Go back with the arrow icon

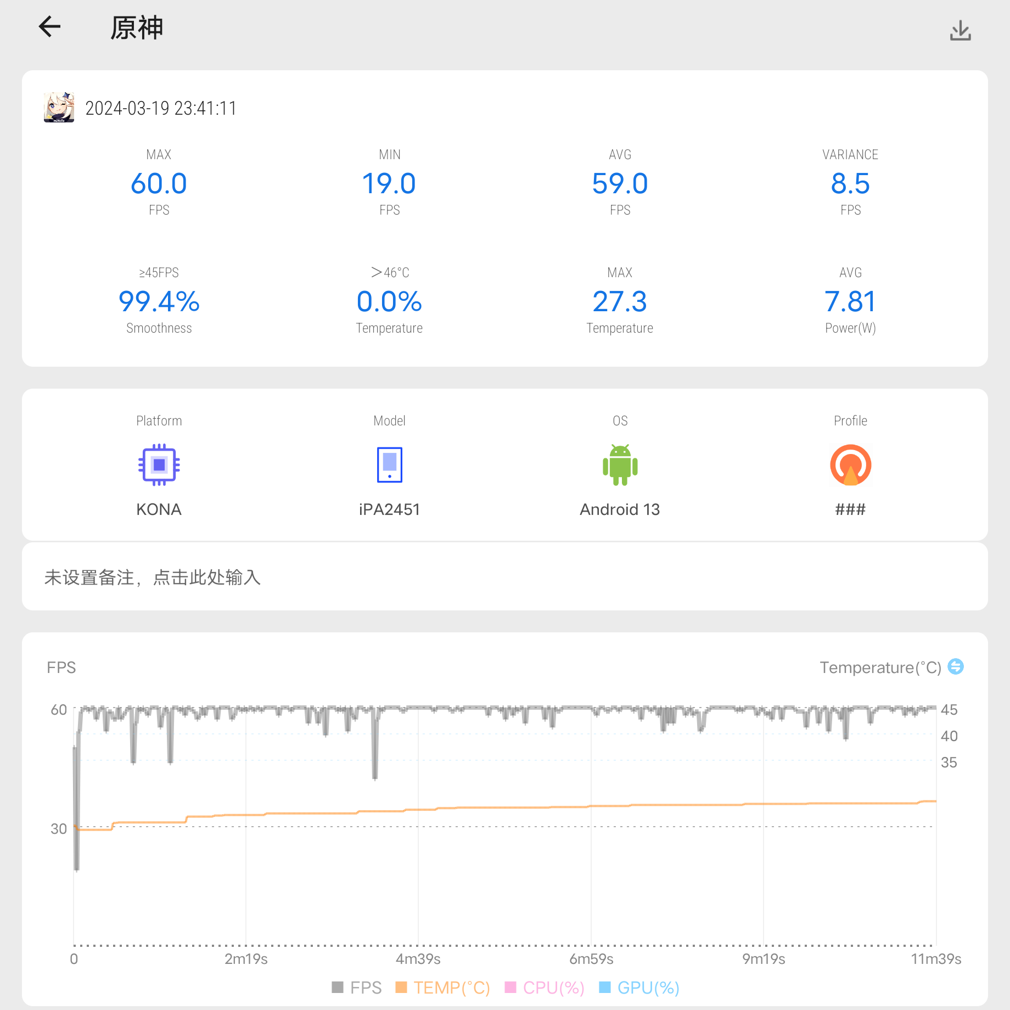(x=49, y=26)
